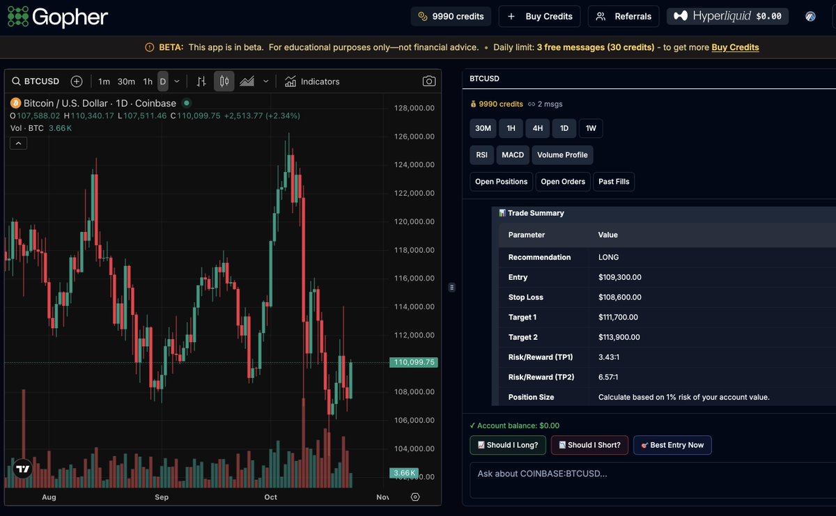Click the Best Entry Now quick prompt

point(672,445)
